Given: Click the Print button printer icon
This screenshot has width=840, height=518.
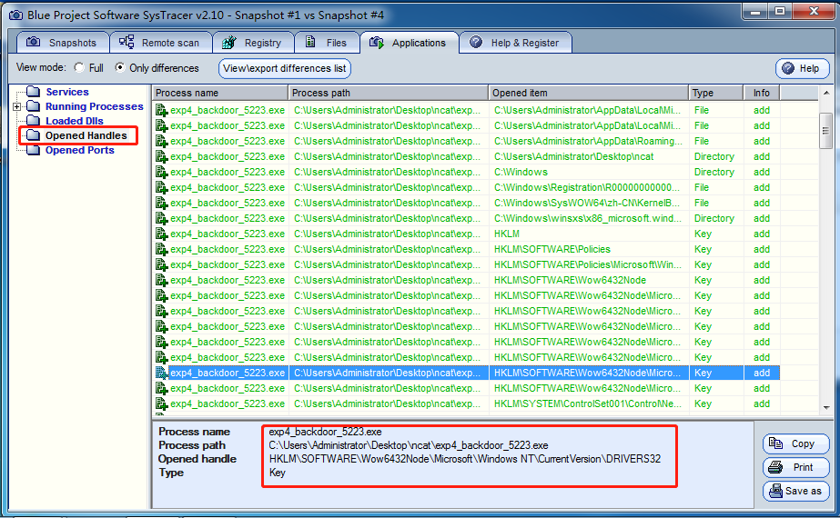Looking at the screenshot, I should coord(775,467).
